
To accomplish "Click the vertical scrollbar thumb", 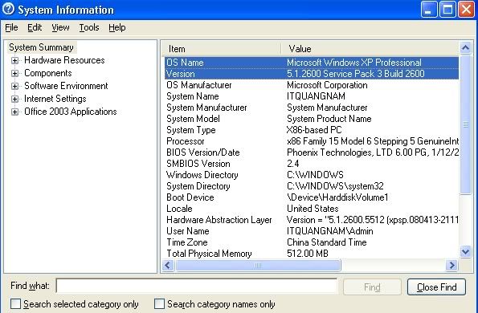I will pos(465,124).
